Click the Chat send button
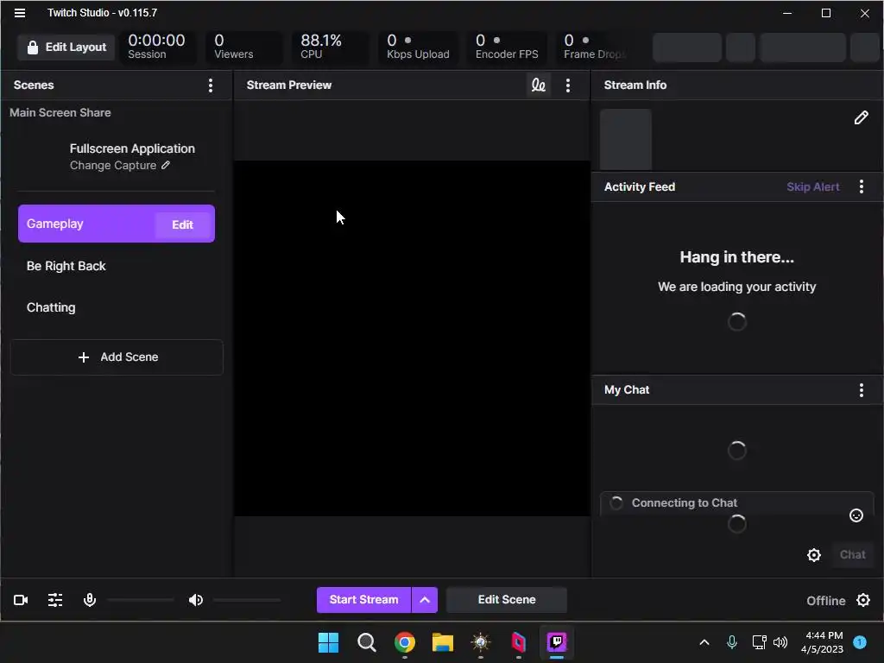Viewport: 884px width, 663px height. 852,555
